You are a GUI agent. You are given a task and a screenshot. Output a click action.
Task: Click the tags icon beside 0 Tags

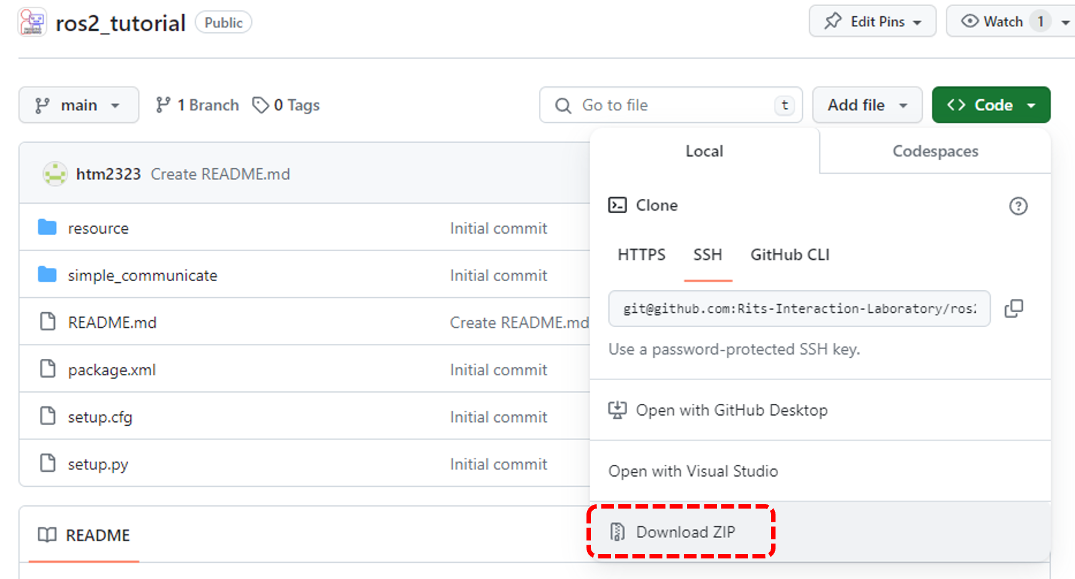pyautogui.click(x=260, y=105)
